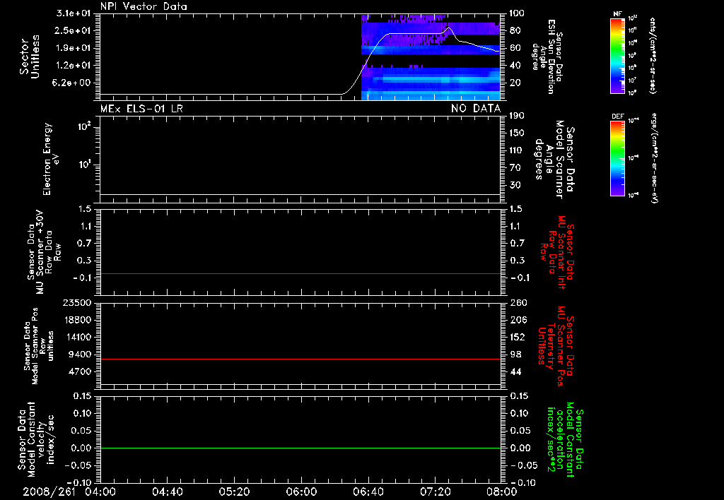Click the '2.5e+01' sector axis value
This screenshot has width=724, height=500.
point(74,30)
